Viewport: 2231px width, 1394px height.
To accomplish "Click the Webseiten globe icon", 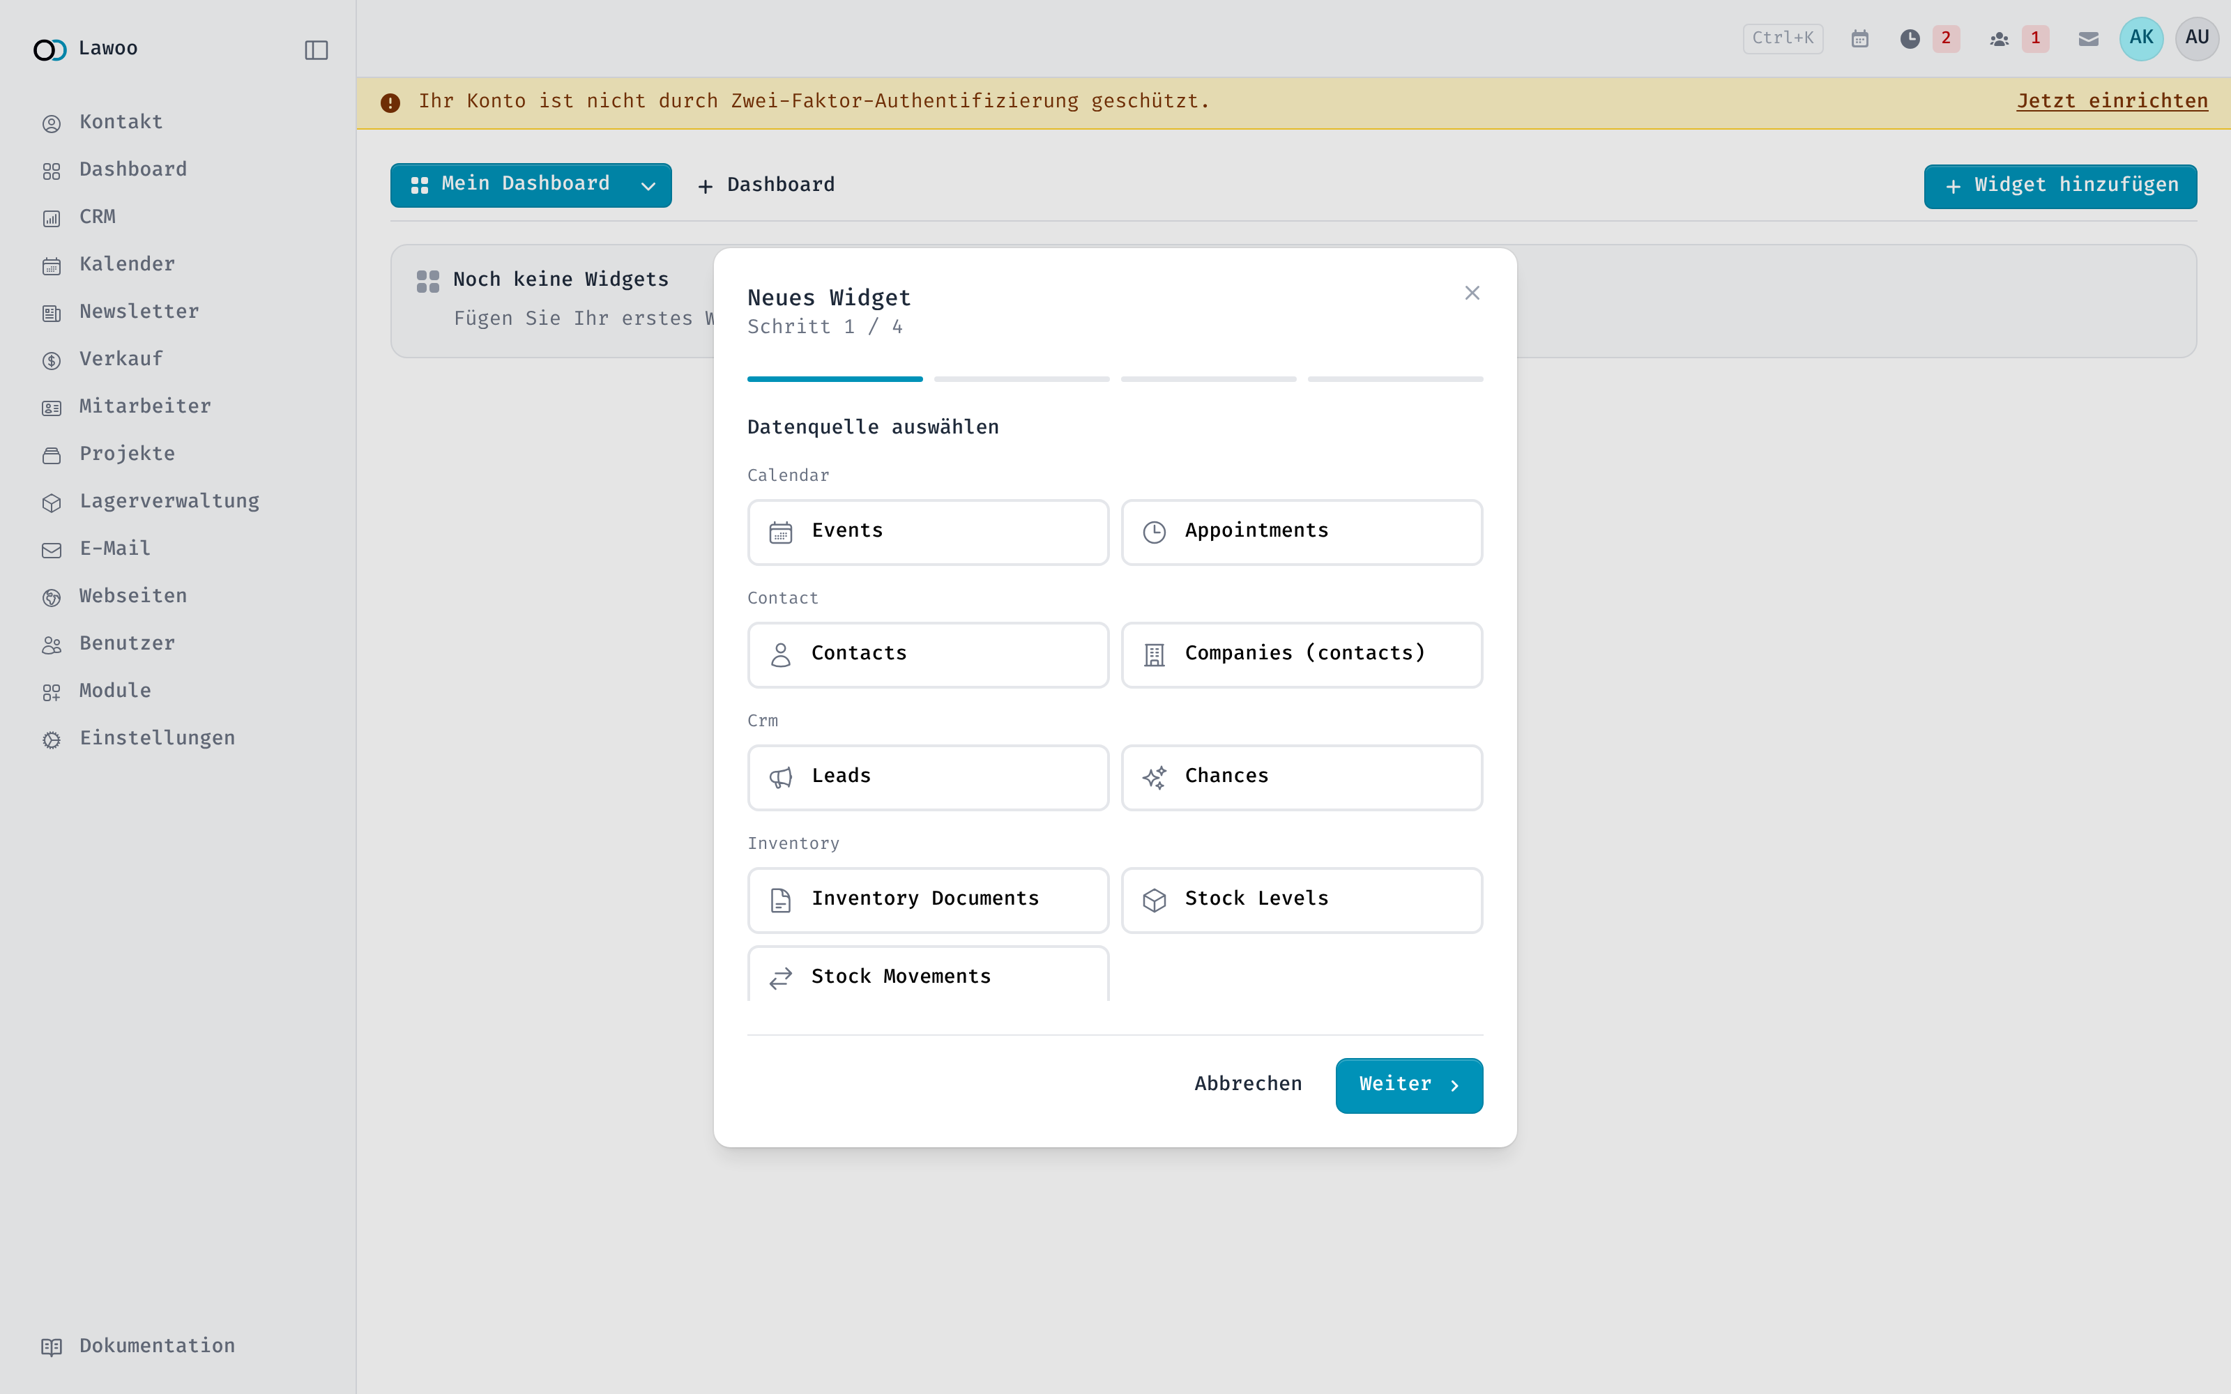I will click(52, 597).
